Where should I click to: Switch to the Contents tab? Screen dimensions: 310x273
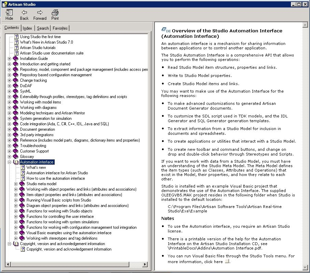(x=12, y=28)
